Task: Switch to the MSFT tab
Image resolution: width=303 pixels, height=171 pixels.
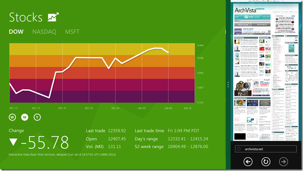Action: (x=72, y=31)
